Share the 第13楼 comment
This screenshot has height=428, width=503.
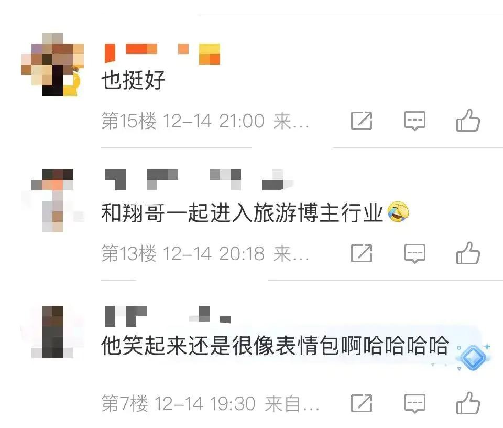click(x=362, y=253)
